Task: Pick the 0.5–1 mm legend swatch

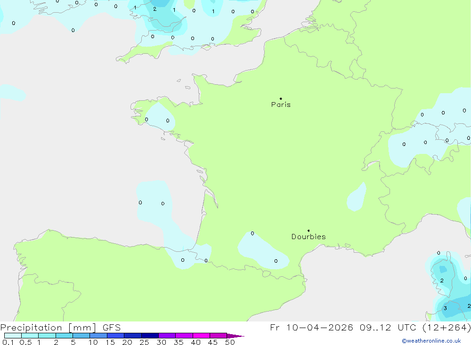Action: tap(30, 336)
